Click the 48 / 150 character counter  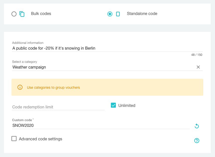pos(197,55)
